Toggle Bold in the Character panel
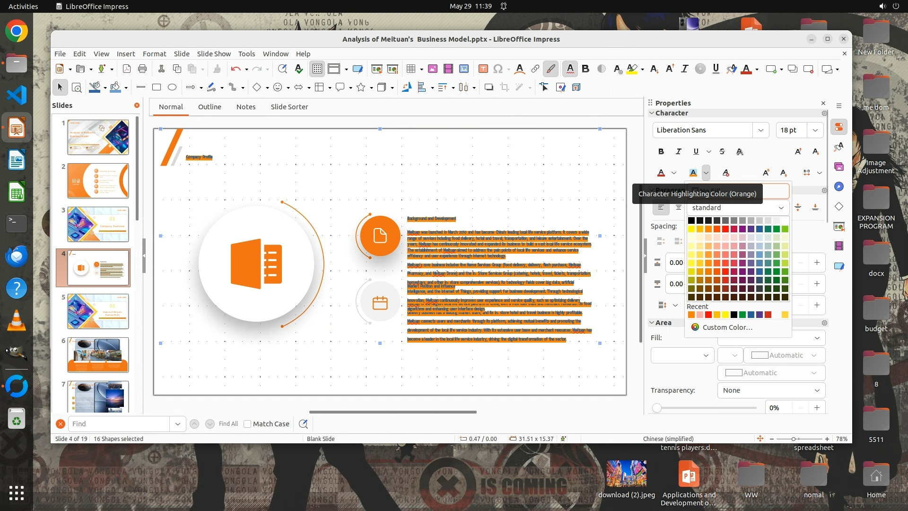 click(x=661, y=151)
